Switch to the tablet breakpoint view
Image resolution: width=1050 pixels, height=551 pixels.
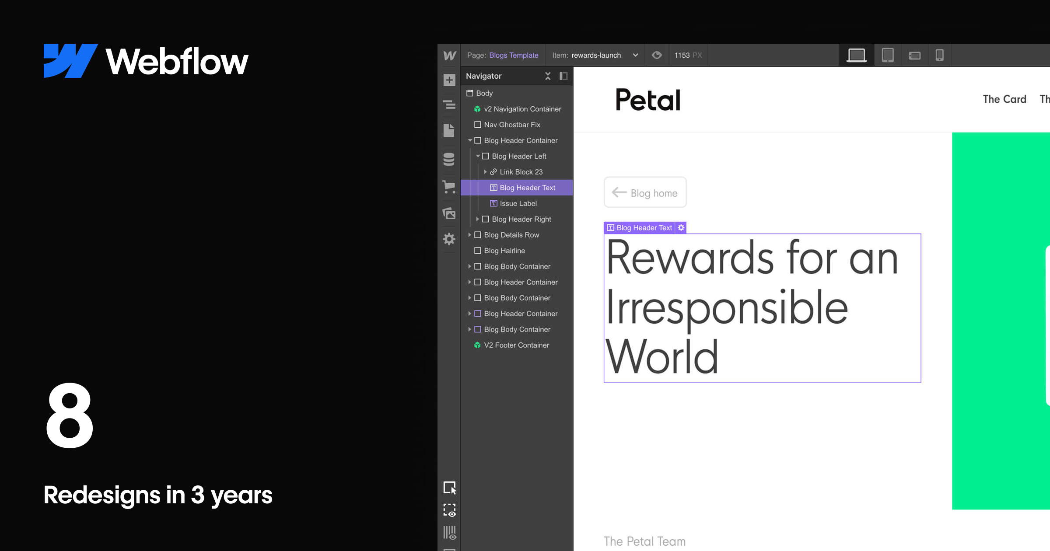(x=887, y=55)
